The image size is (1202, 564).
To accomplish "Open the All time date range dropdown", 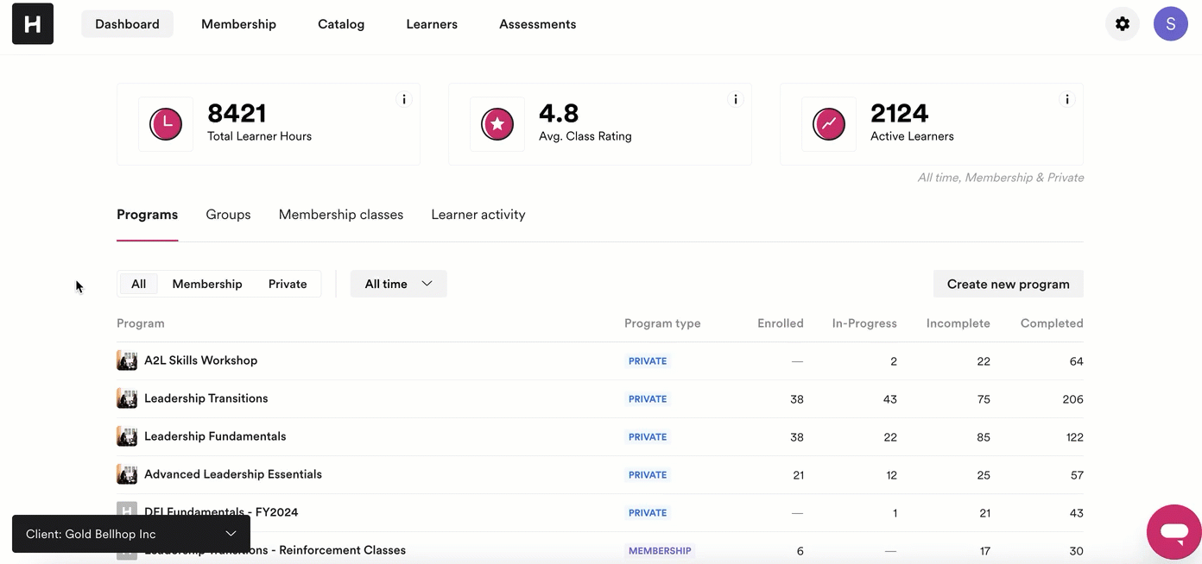I will tap(399, 284).
